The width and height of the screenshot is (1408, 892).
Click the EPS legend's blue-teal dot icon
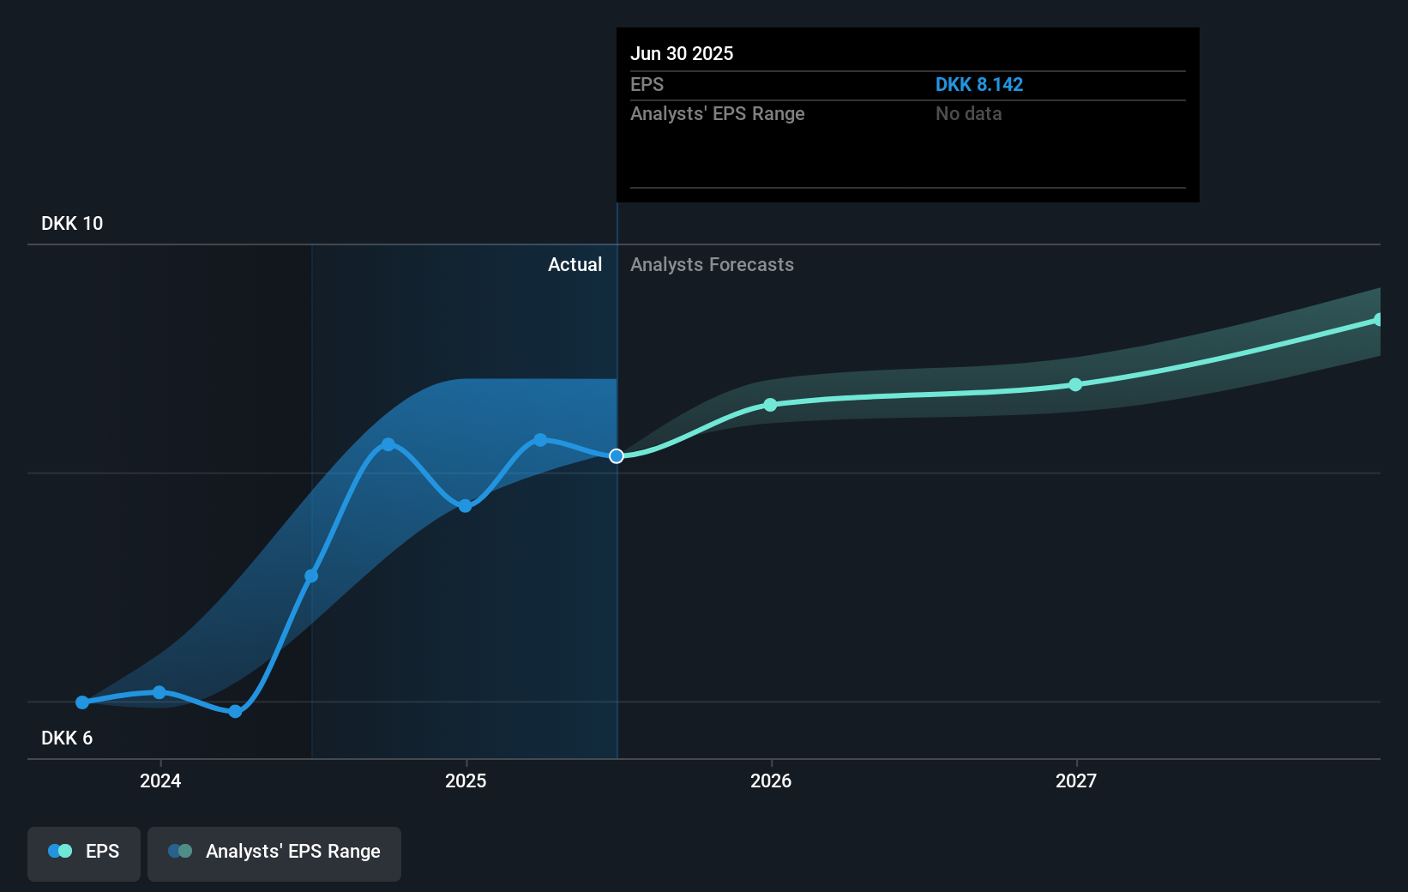click(60, 852)
